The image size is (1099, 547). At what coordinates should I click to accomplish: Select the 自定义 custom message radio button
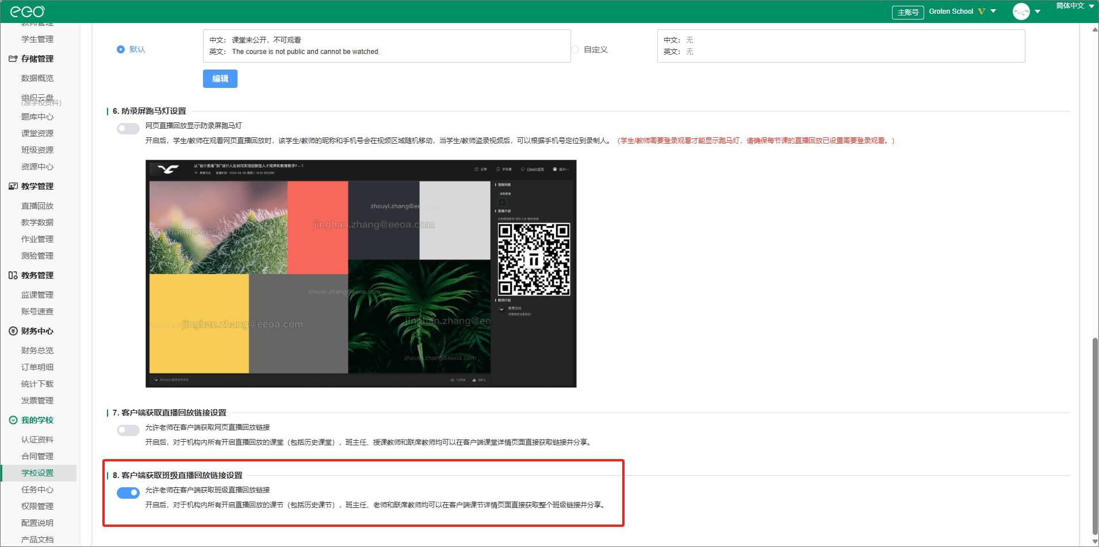click(x=575, y=49)
